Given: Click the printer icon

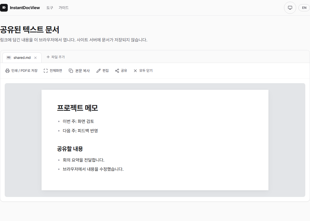Looking at the screenshot, I should click(x=7, y=71).
